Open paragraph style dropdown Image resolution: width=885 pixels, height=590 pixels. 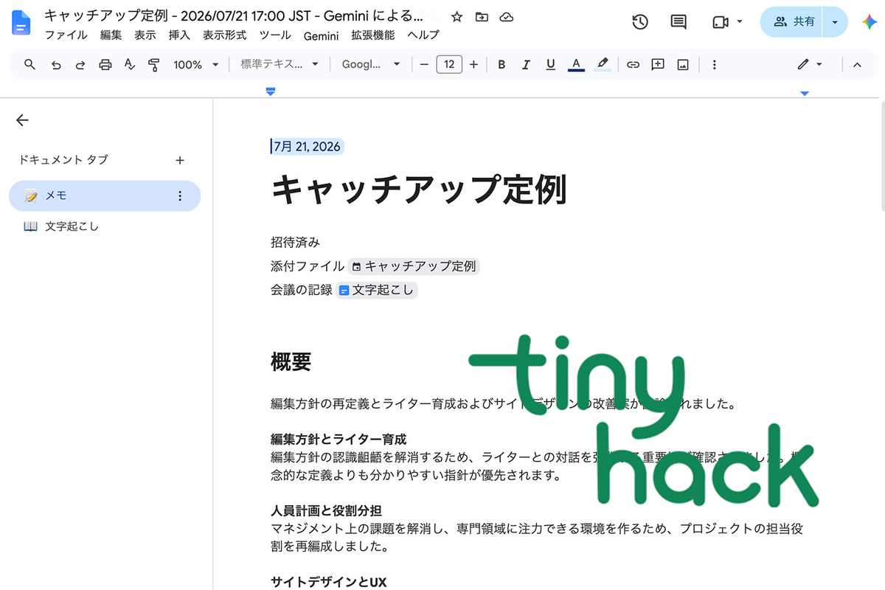(280, 65)
